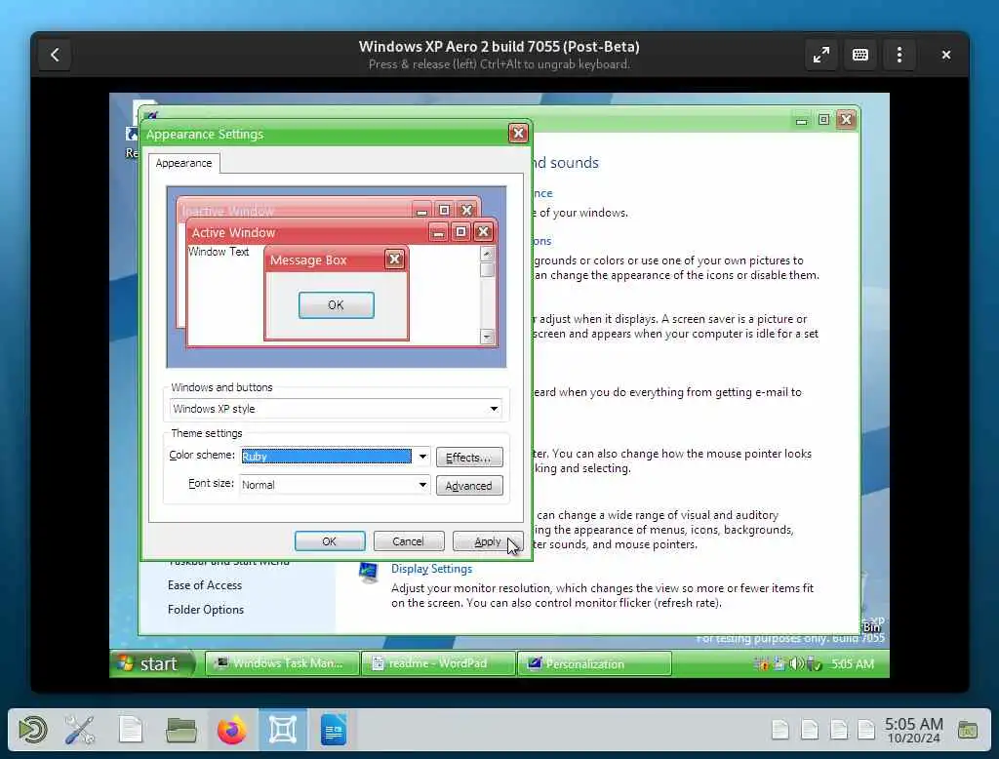999x759 pixels.
Task: Click the XP tray security shield icon
Action: [x=761, y=664]
